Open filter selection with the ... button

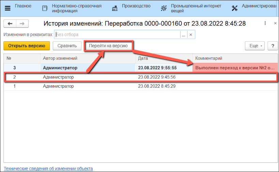coord(183,35)
